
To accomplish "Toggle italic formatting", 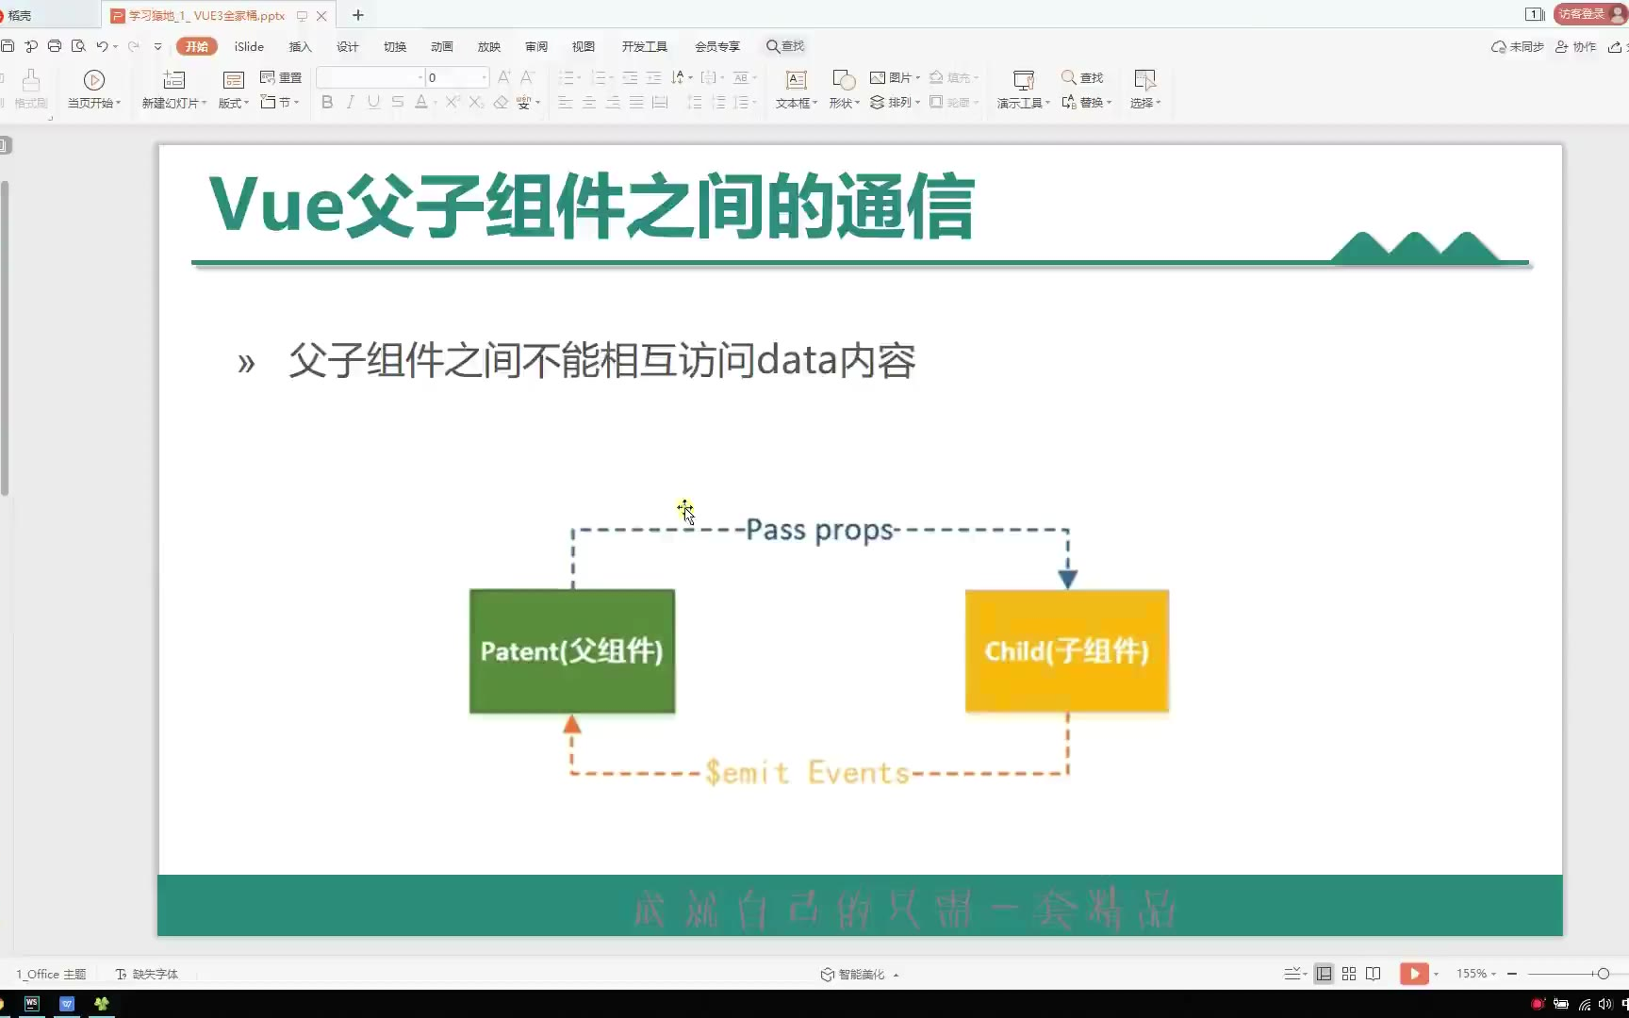I will point(351,102).
